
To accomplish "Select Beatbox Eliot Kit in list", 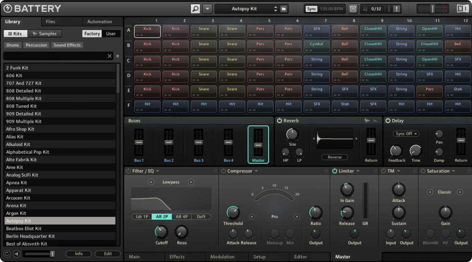I will click(60, 229).
